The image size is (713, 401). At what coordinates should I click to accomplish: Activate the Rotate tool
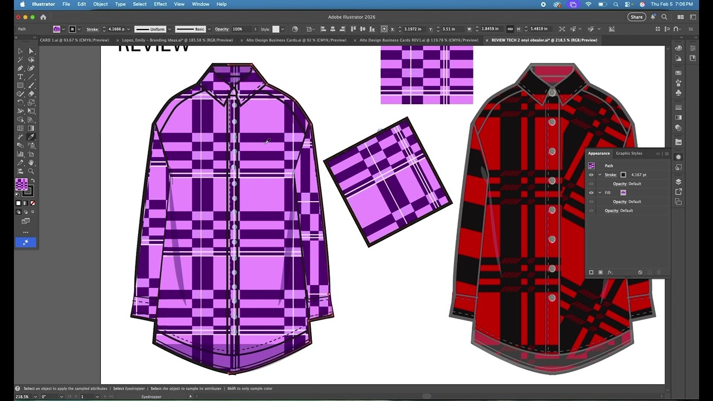pyautogui.click(x=21, y=102)
